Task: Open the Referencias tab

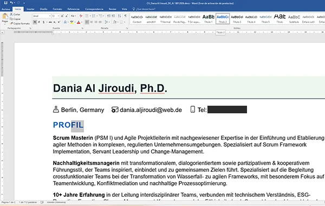Action: click(x=74, y=9)
